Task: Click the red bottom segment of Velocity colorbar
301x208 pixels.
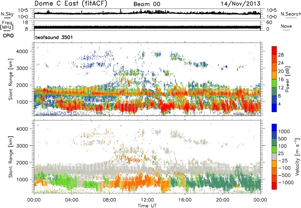Action: point(274,186)
